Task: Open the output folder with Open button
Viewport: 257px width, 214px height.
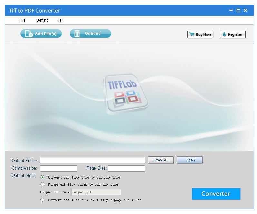Action: pyautogui.click(x=190, y=160)
